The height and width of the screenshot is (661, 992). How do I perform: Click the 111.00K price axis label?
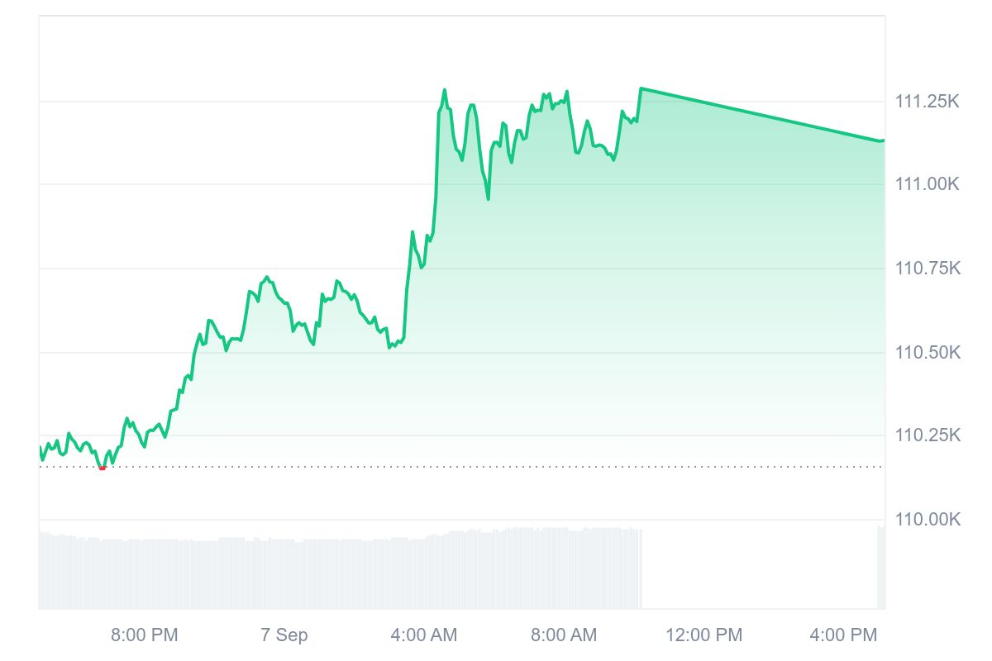pos(928,183)
